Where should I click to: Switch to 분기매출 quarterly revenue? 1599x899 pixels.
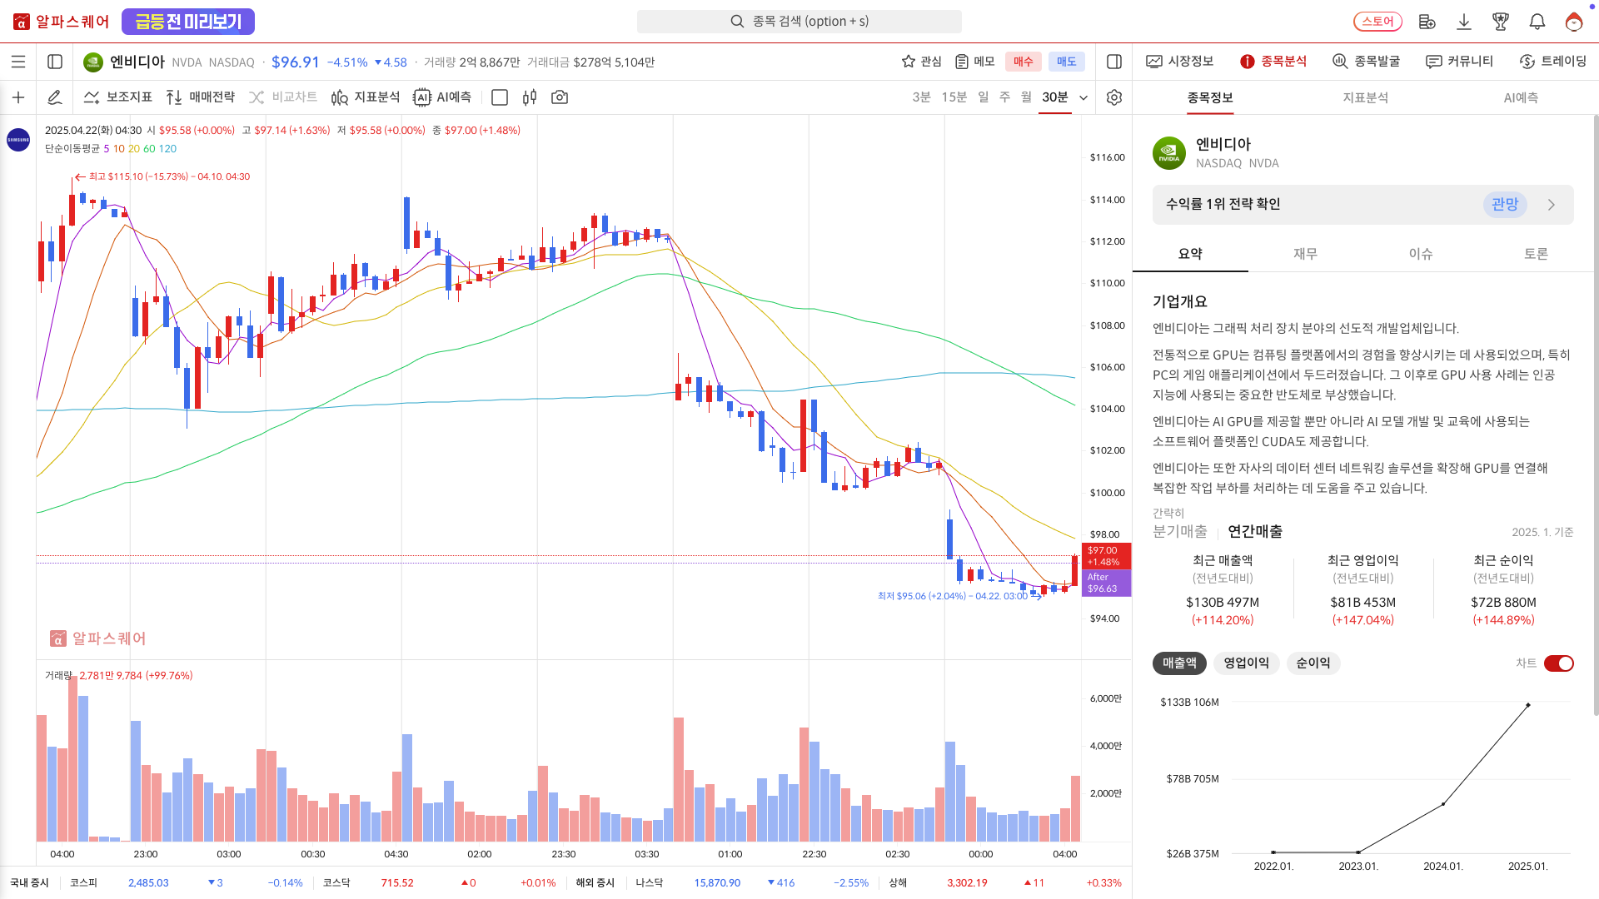1180,531
